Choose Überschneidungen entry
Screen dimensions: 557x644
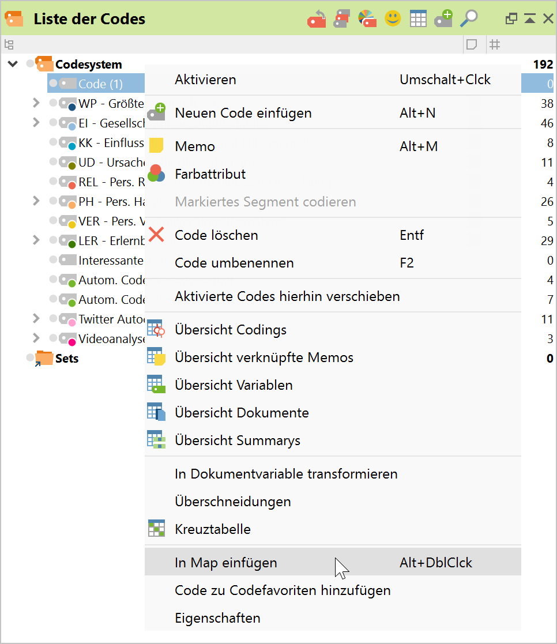click(x=333, y=502)
